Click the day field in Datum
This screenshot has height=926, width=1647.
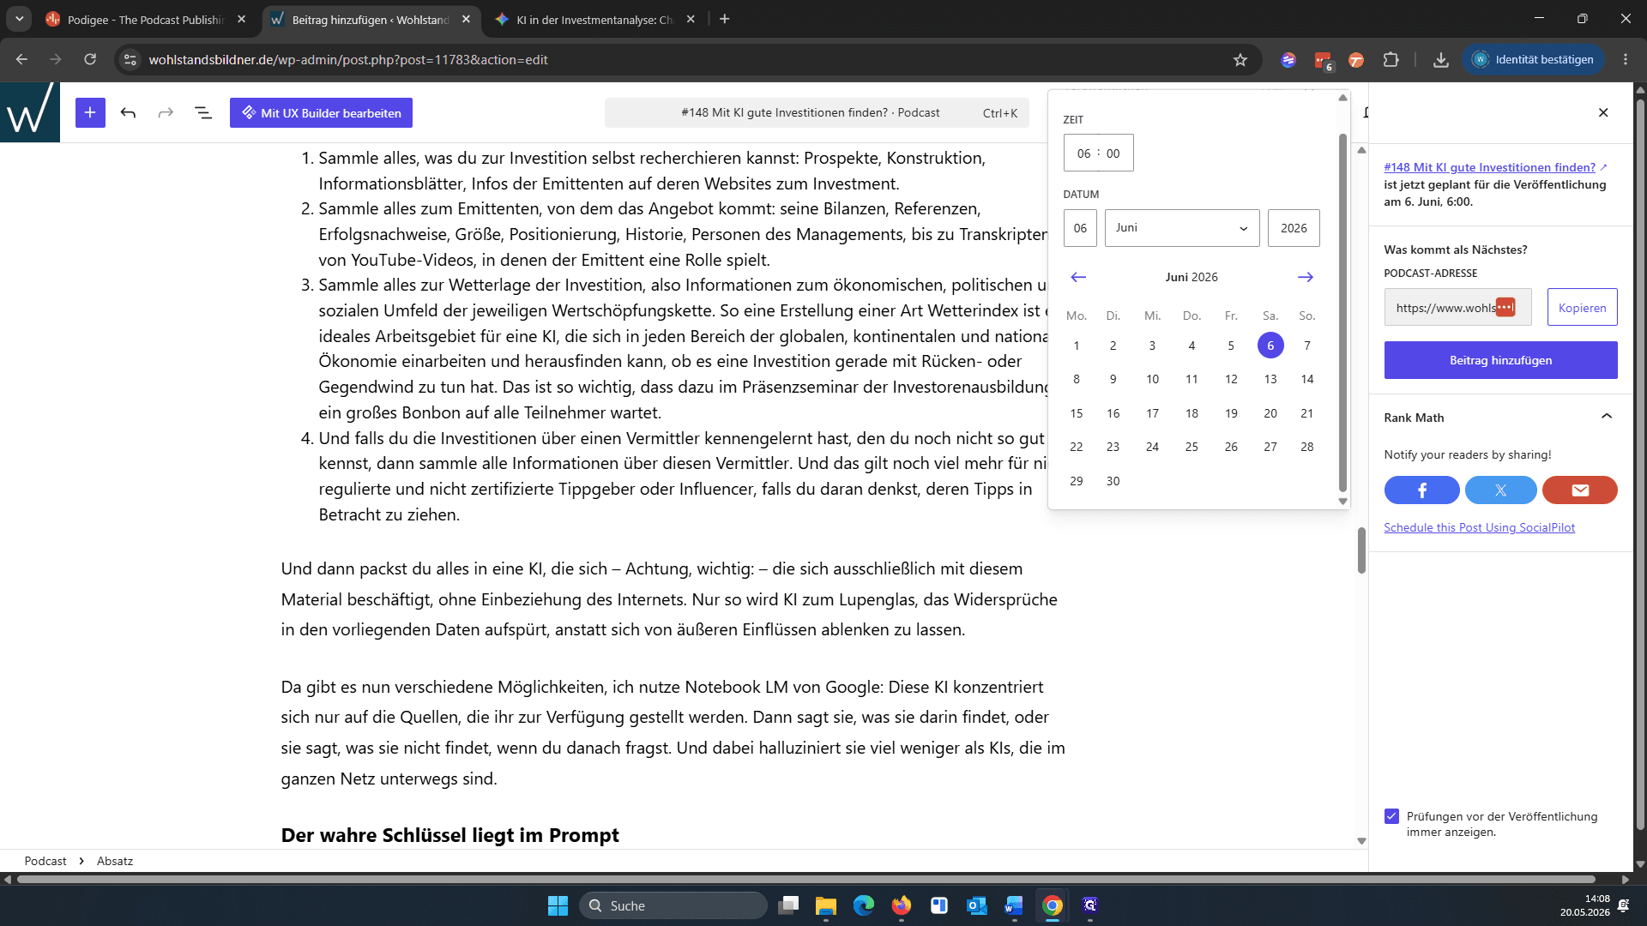click(x=1080, y=228)
